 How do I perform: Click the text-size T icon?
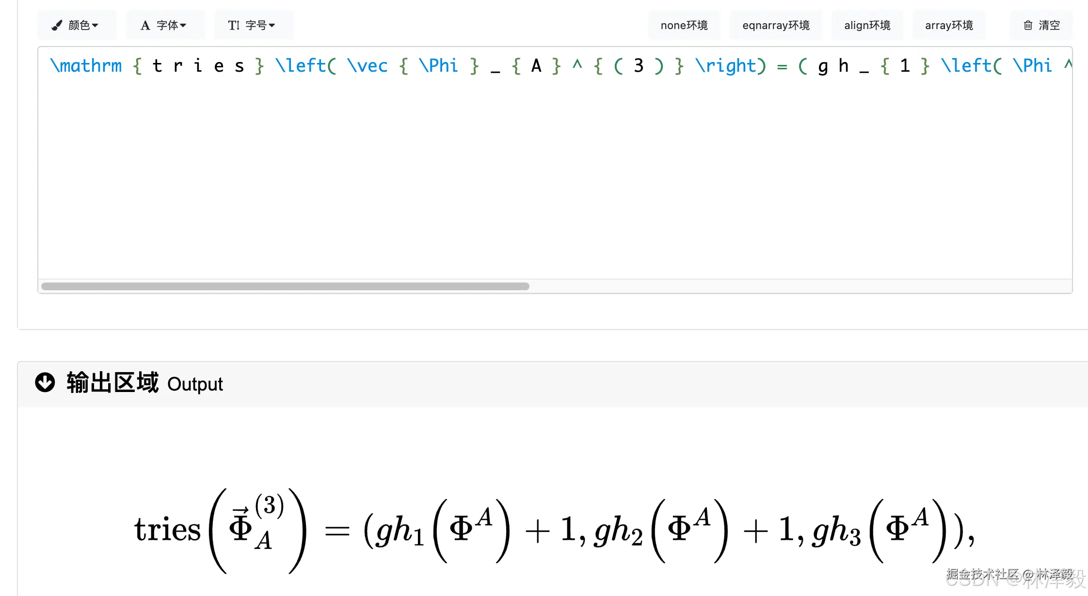[x=234, y=25]
